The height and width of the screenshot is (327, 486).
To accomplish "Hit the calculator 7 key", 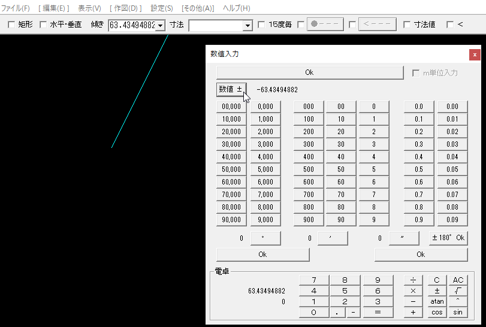I will coord(313,280).
